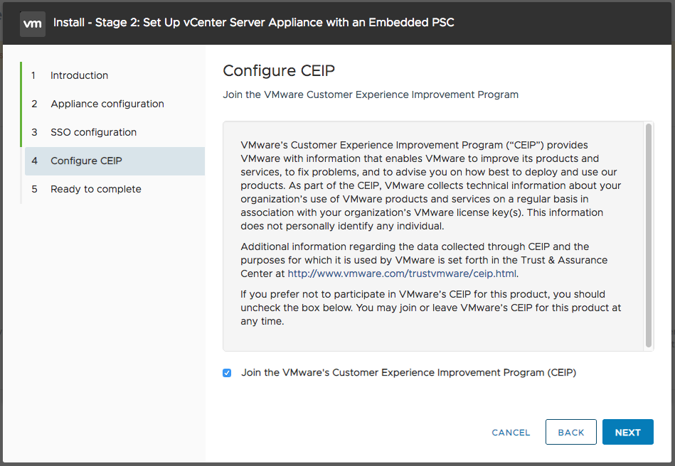Jump to the Ready to complete step

click(95, 189)
